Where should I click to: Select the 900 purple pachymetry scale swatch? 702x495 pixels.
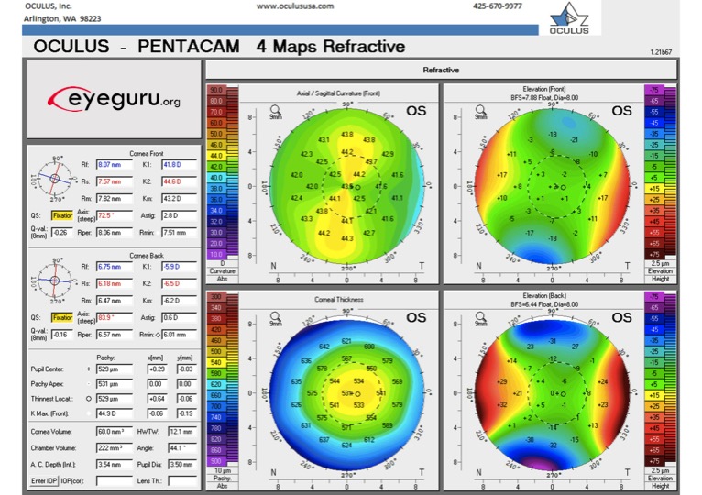[215, 461]
